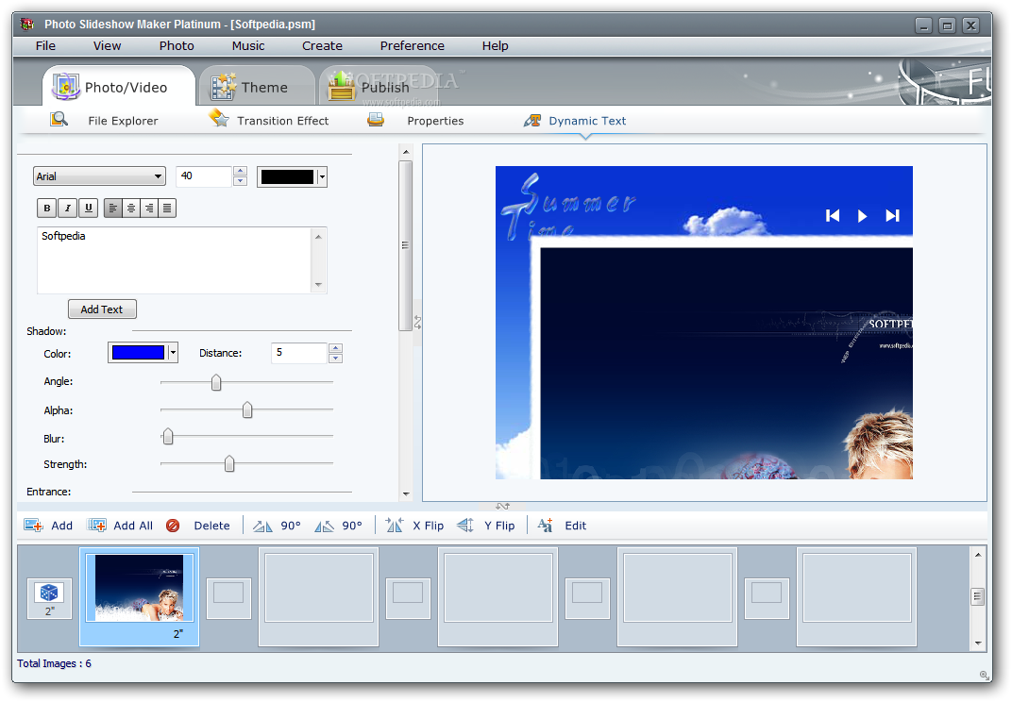This screenshot has width=1012, height=702.
Task: Click the shadow Distance field
Action: pos(299,353)
